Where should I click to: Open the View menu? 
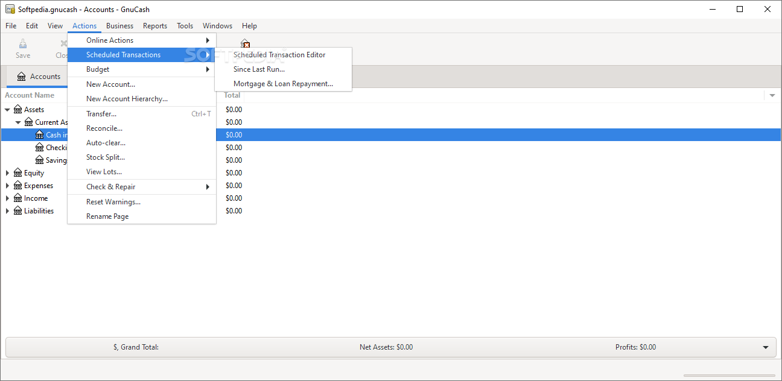55,26
